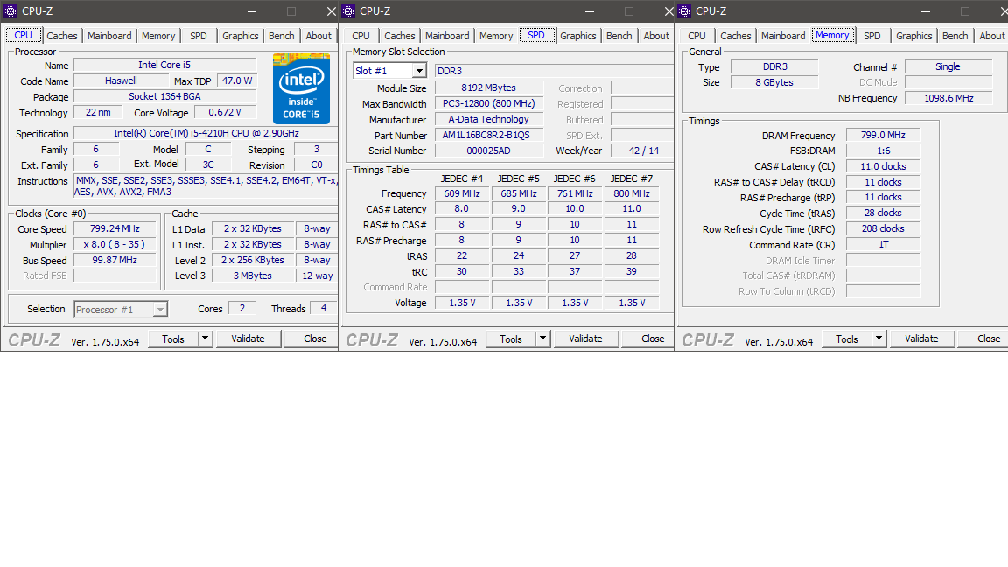Select the Graphics tab in the Memory window
Screen dimensions: 1008x567
click(913, 36)
